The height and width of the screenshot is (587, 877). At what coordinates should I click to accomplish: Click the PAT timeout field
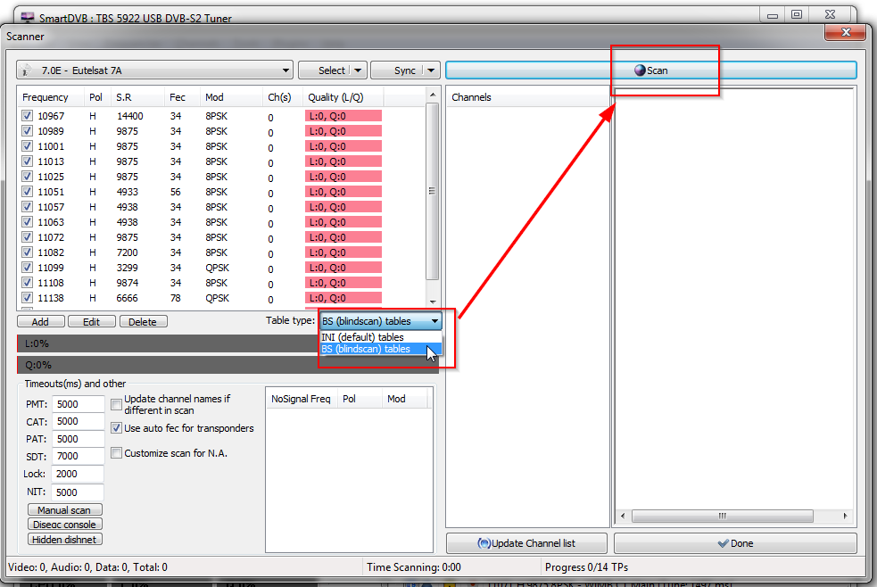click(x=79, y=439)
